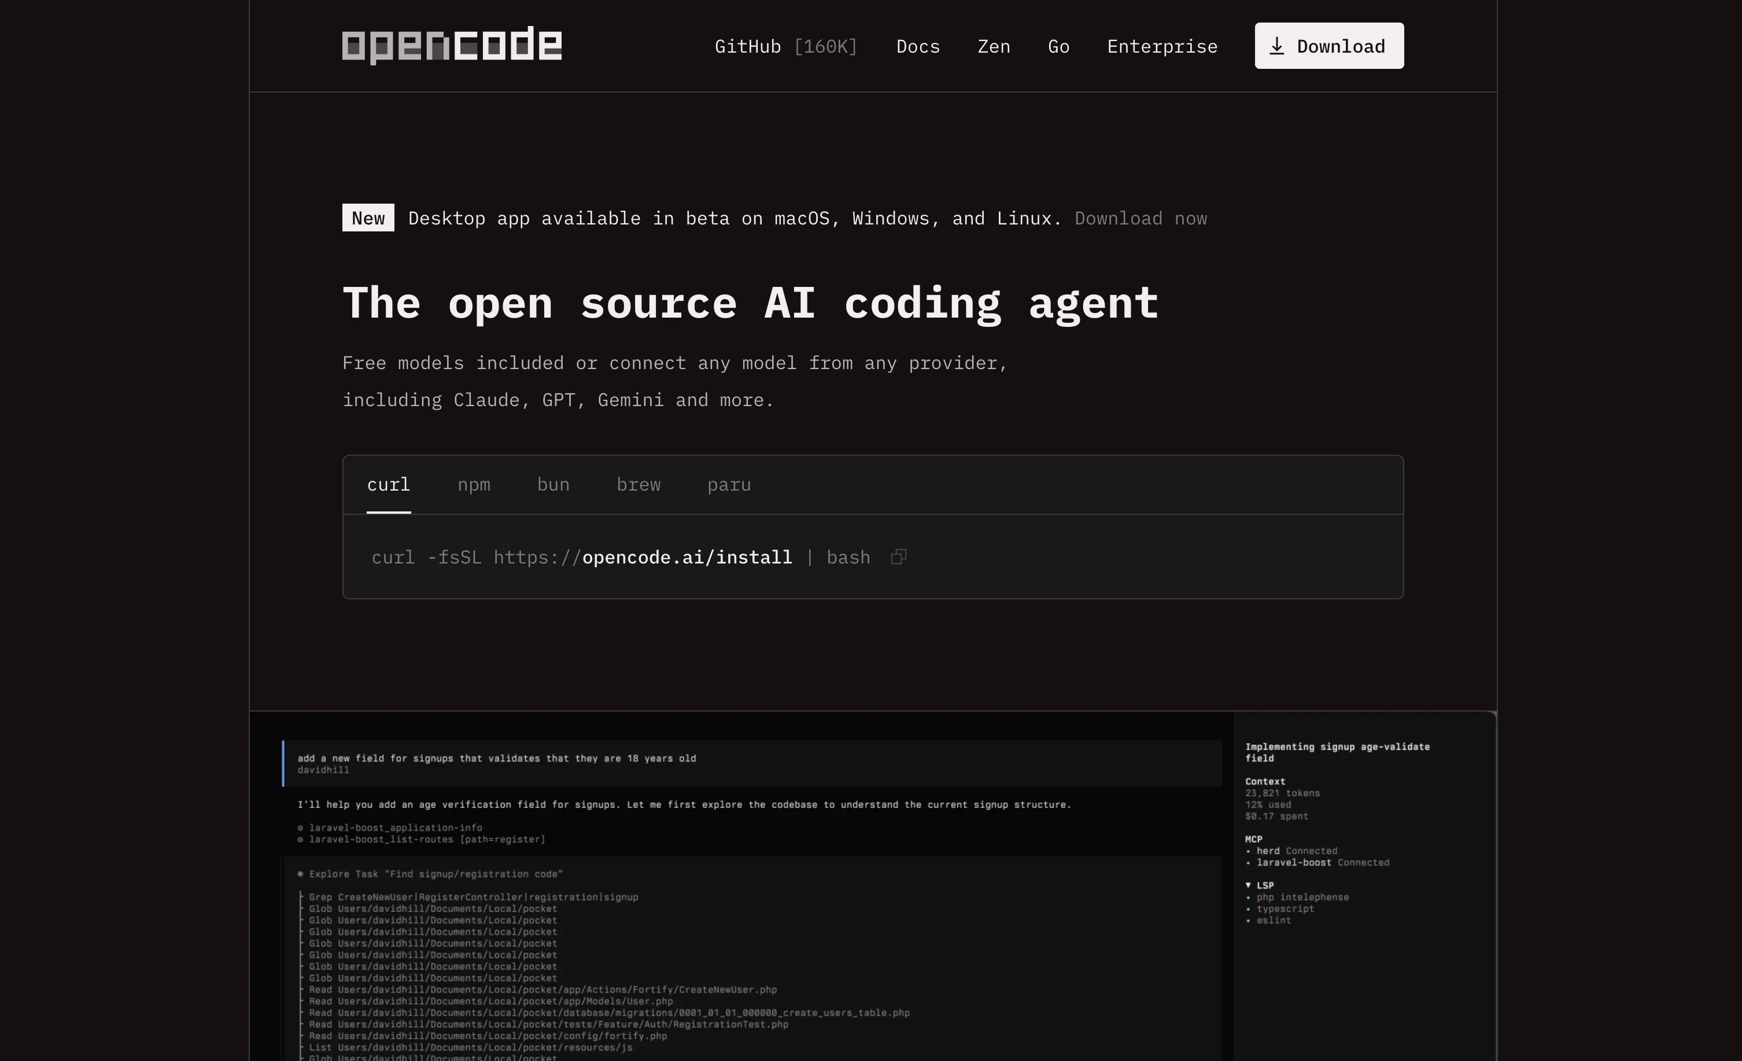Go to the Zen page
Image resolution: width=1742 pixels, height=1061 pixels.
pos(993,47)
